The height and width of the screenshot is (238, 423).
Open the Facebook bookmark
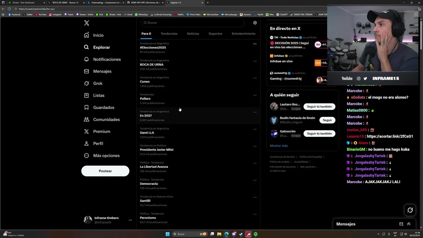click(x=14, y=15)
